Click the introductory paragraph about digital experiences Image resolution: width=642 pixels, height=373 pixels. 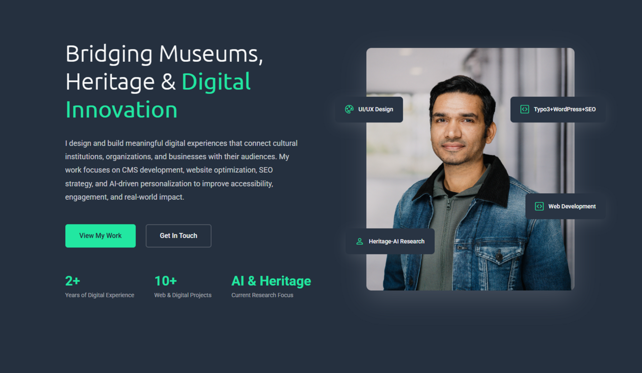point(182,170)
